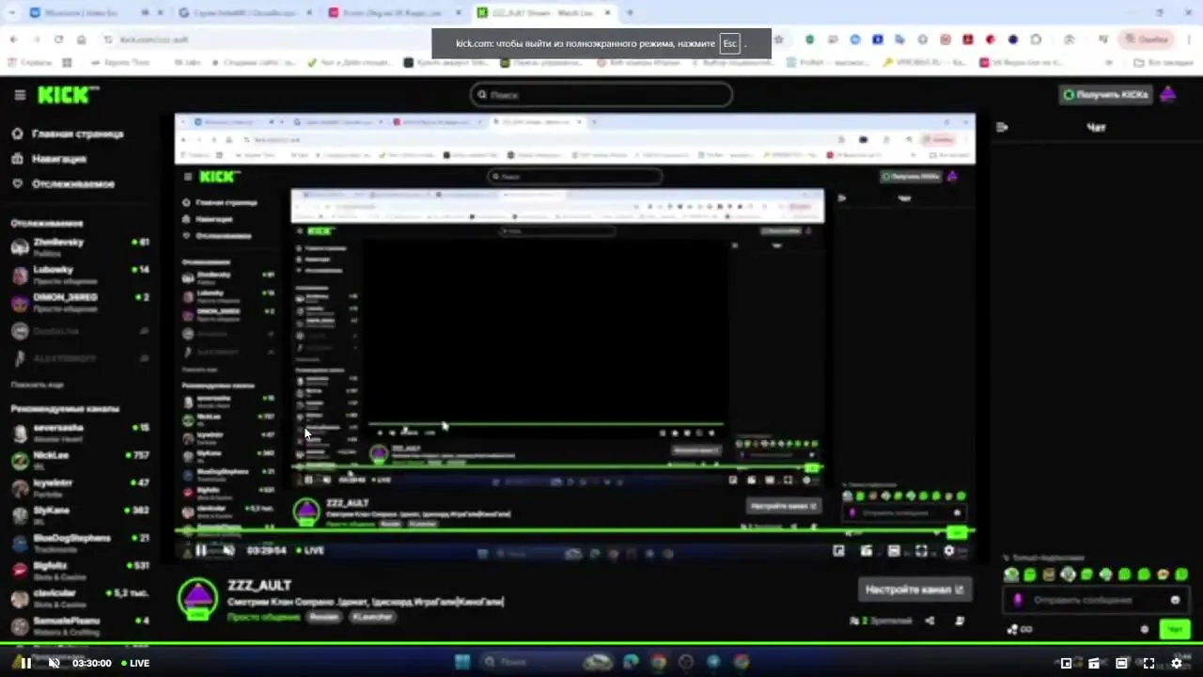Click the Esc key hint in fullscreen notice

(730, 43)
